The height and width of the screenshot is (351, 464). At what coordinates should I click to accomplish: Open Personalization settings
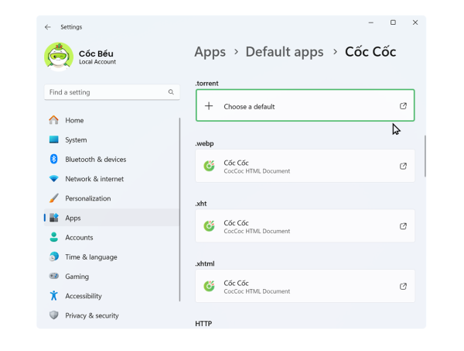(112, 198)
